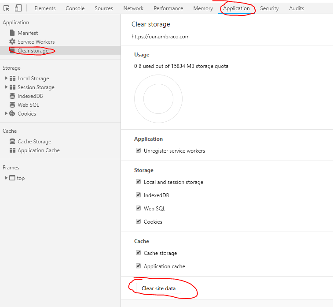The width and height of the screenshot is (333, 307).
Task: Click the IndexedDB database icon
Action: pyautogui.click(x=12, y=96)
